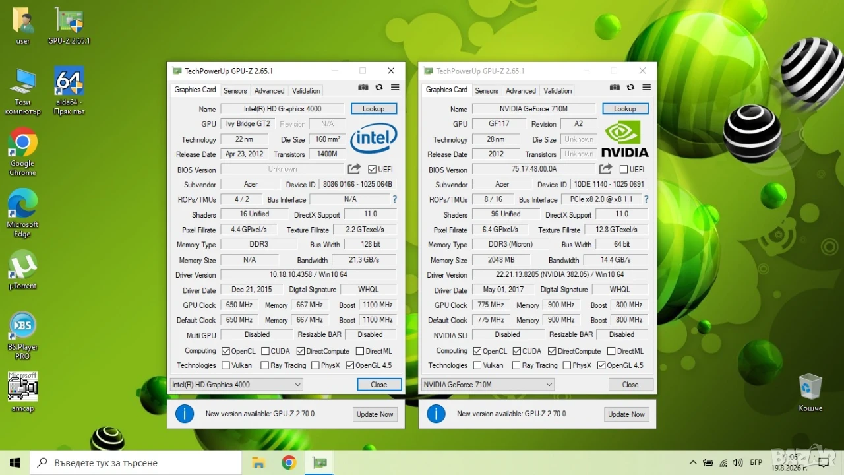Toggle DirectCompute checkbox in the Intel window
Image resolution: width=844 pixels, height=475 pixels.
tap(301, 351)
